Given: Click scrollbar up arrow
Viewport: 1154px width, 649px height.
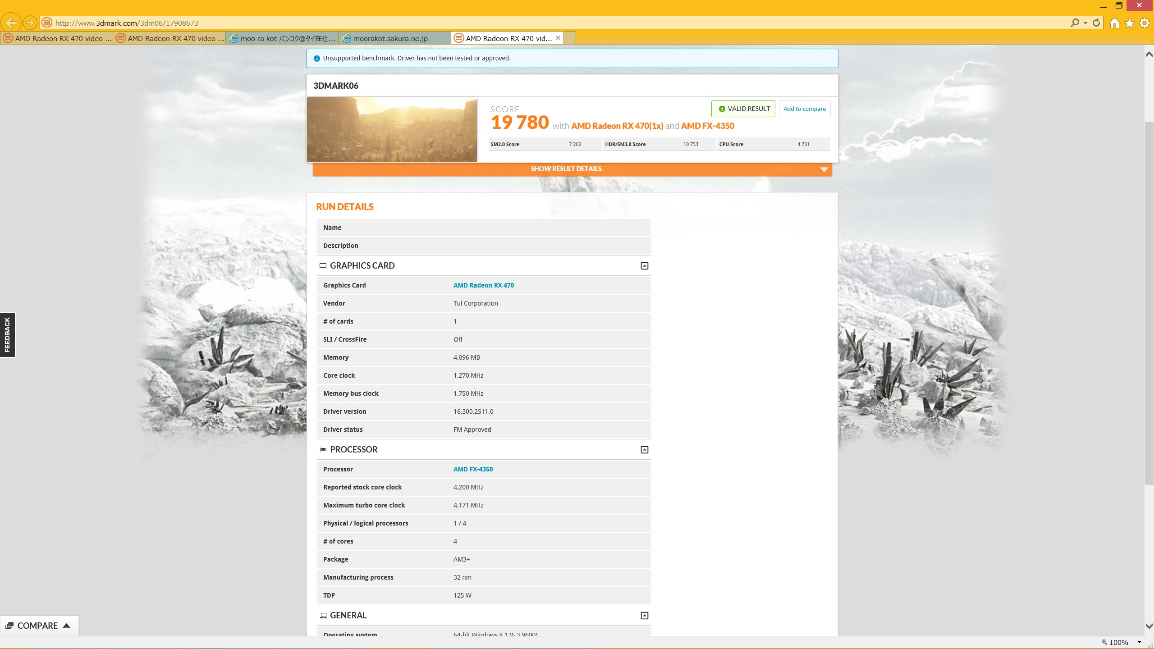Looking at the screenshot, I should [x=1149, y=54].
